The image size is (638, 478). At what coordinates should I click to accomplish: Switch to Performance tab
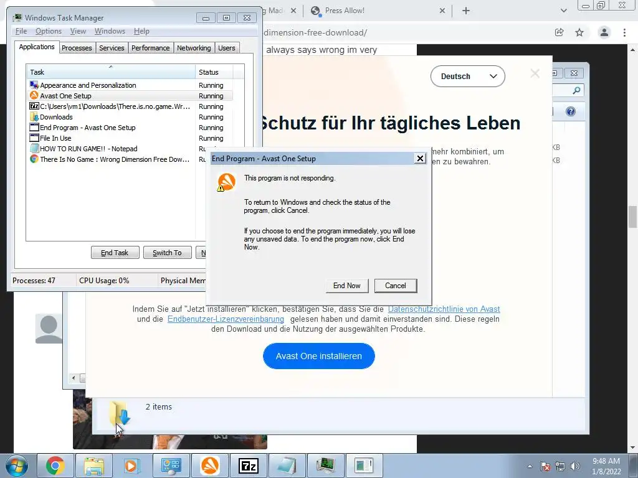coord(151,48)
